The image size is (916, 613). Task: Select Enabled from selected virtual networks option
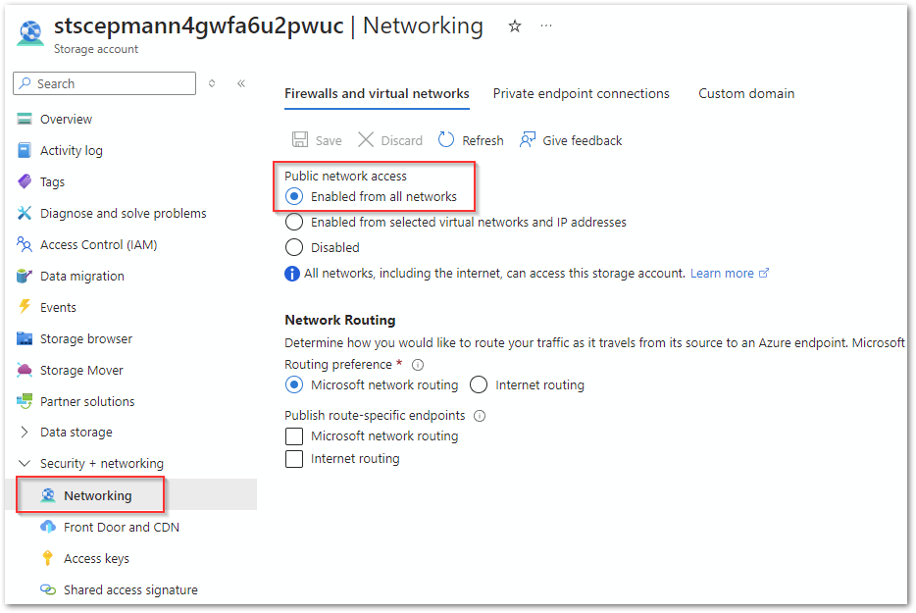tap(294, 222)
